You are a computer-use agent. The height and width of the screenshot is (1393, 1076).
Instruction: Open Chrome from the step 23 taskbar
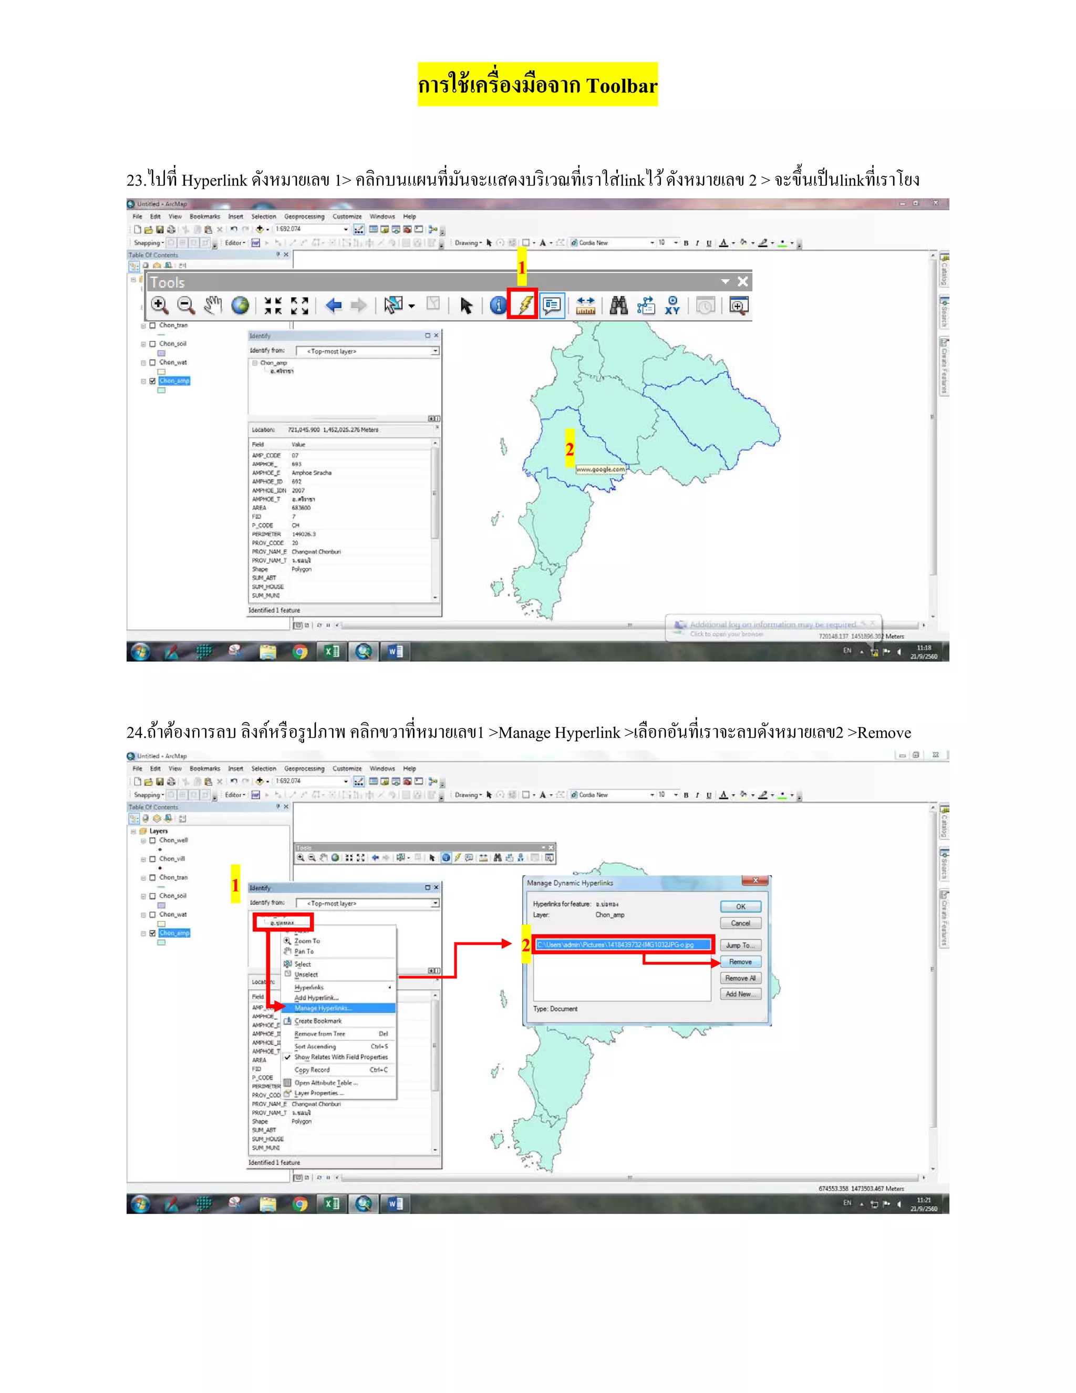click(300, 651)
